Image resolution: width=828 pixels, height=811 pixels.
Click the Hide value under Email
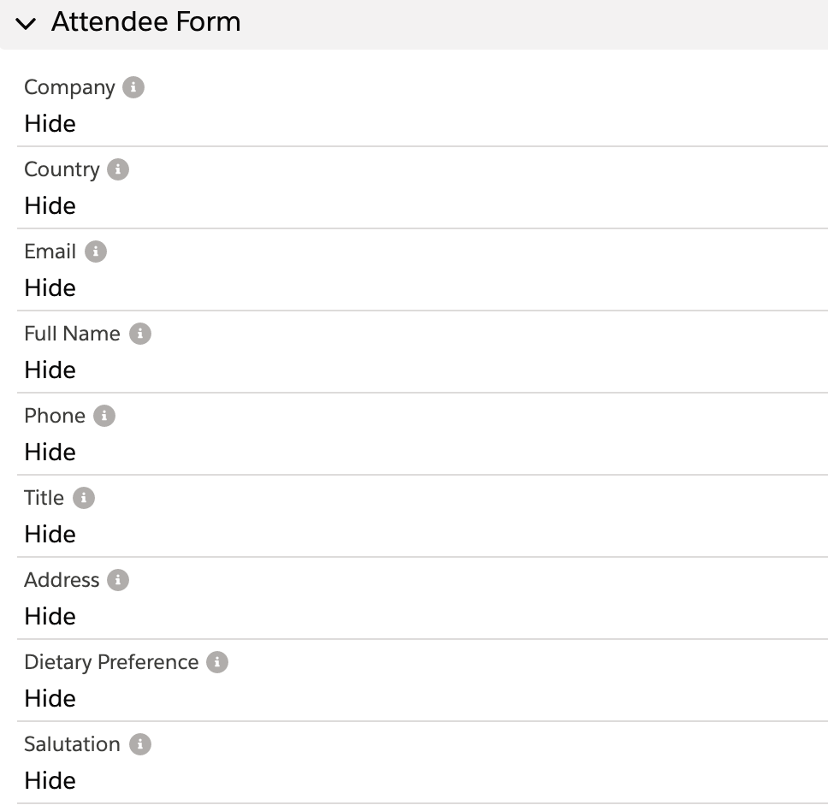50,288
